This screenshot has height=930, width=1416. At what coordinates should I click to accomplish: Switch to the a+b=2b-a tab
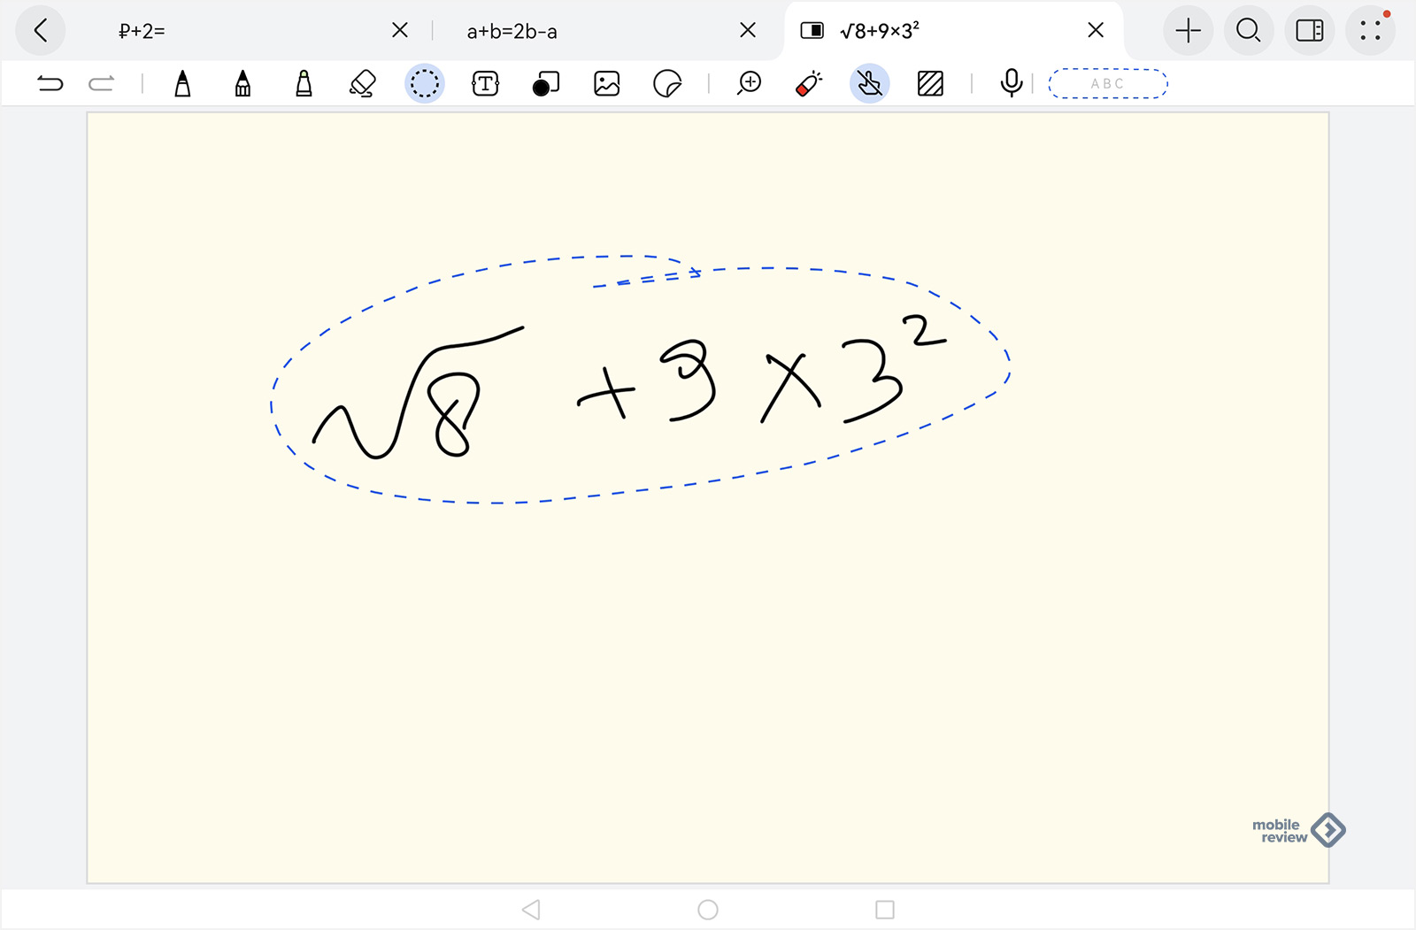512,32
